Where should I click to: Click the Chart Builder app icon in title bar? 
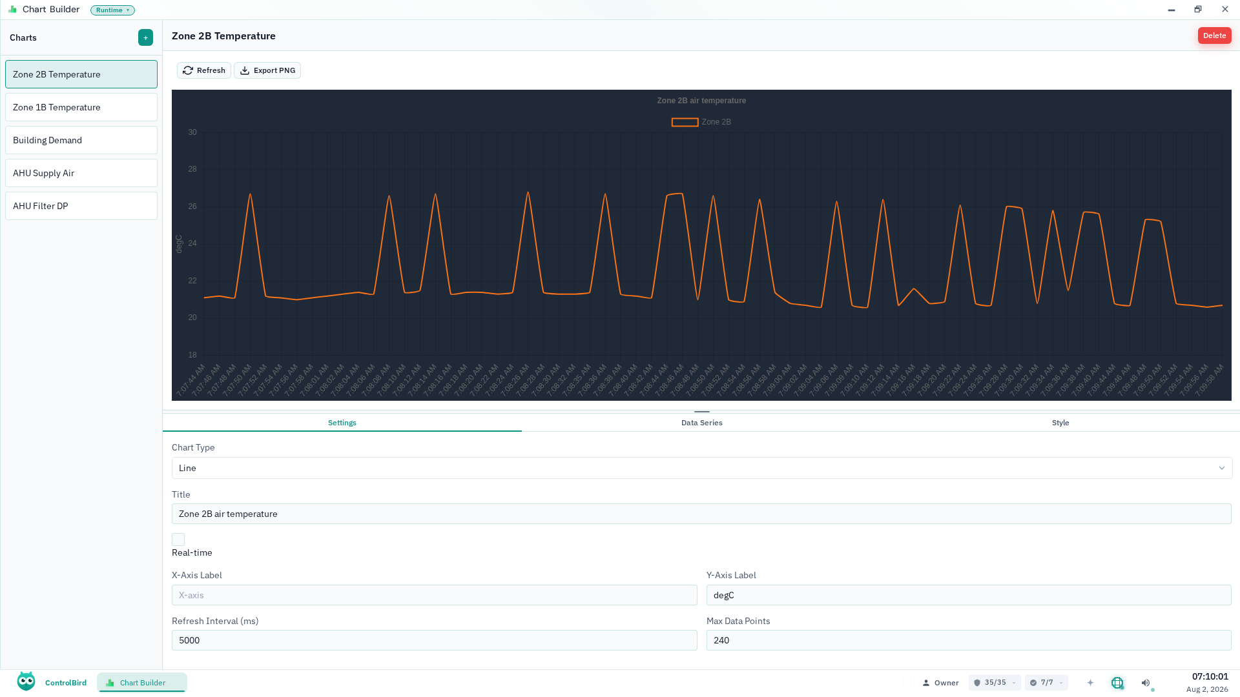click(x=12, y=10)
